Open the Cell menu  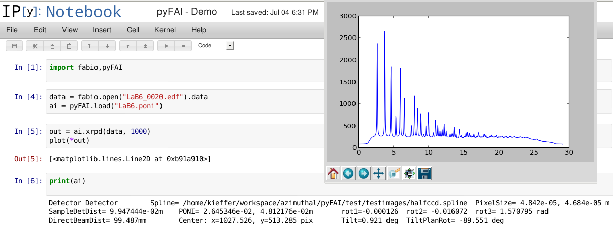(x=133, y=30)
